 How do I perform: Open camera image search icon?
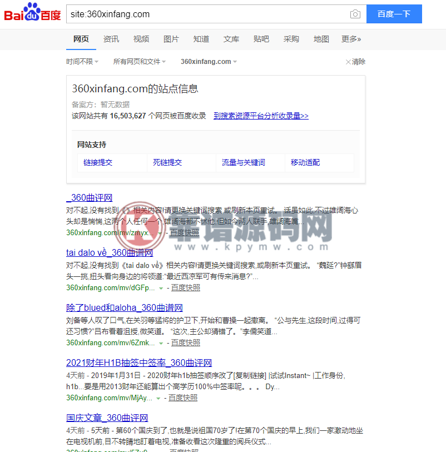(355, 14)
